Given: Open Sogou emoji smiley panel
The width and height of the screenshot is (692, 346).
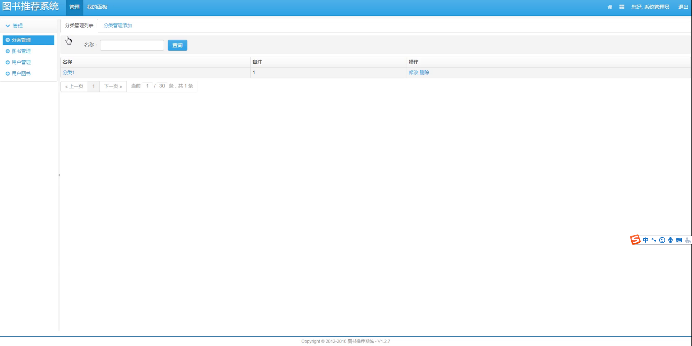Looking at the screenshot, I should click(662, 240).
